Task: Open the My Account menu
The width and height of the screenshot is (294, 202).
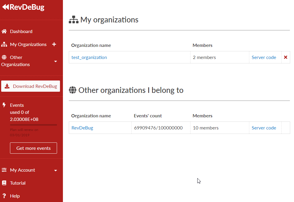Action: coord(23,170)
